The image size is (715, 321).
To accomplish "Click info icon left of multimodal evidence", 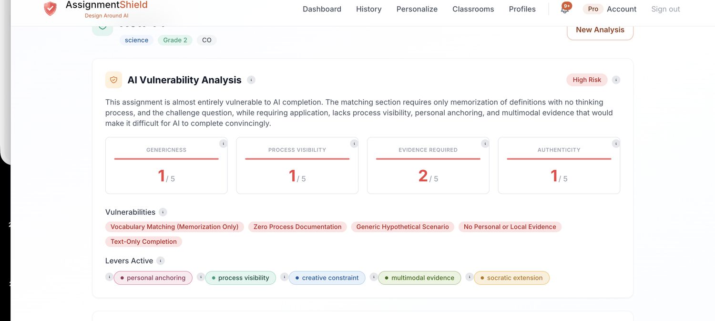I will pos(374,277).
